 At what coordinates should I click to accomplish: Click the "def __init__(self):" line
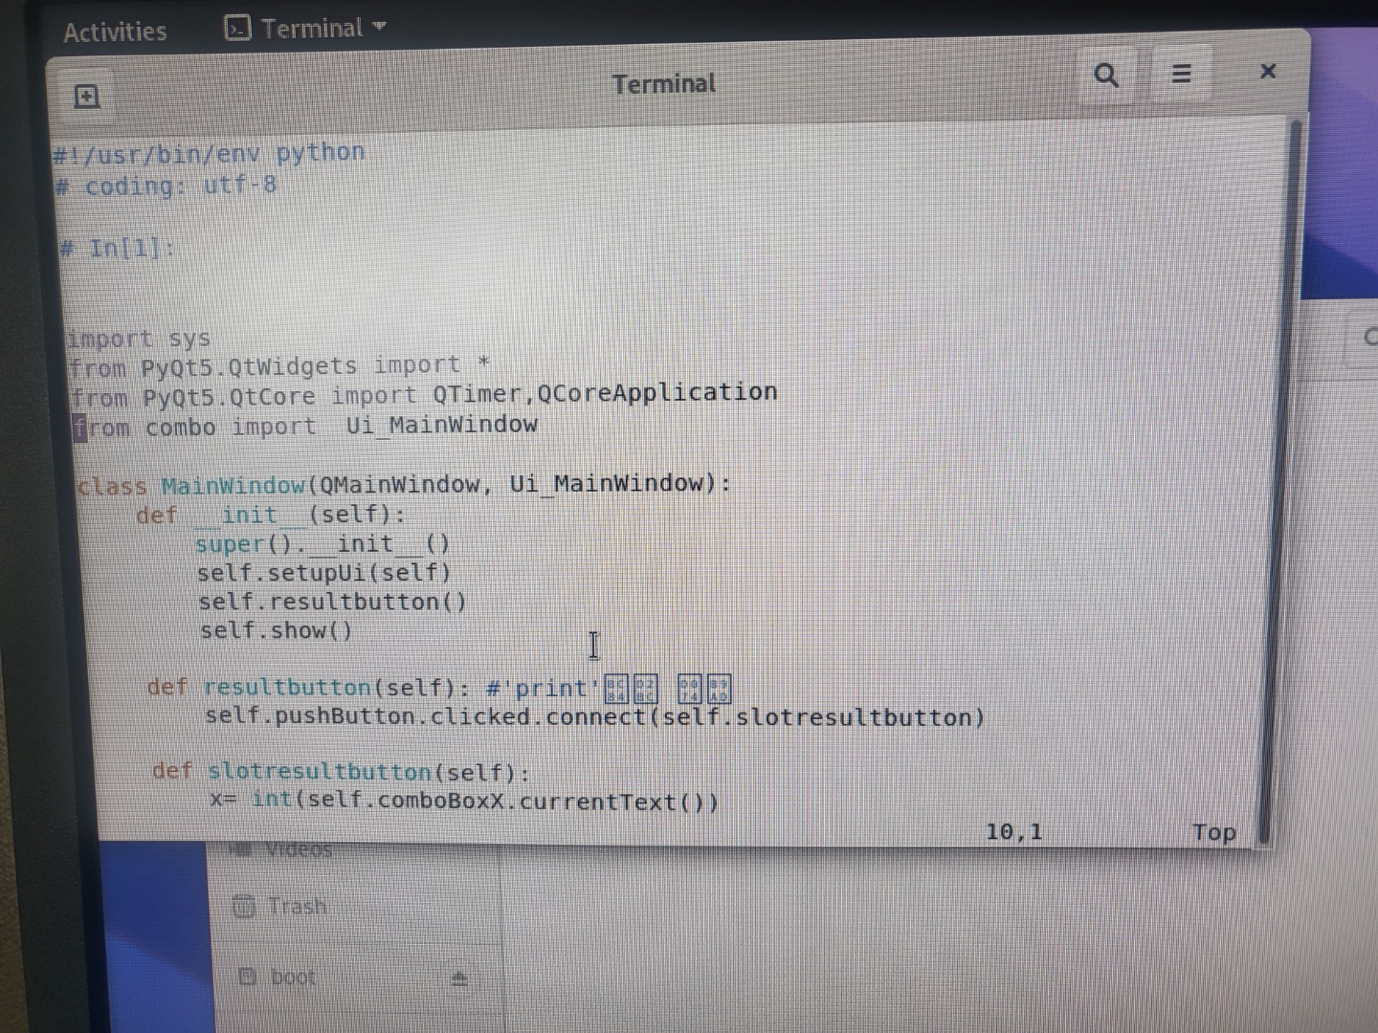[x=271, y=515]
